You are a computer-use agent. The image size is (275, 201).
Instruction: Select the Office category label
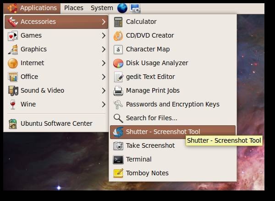tap(29, 77)
